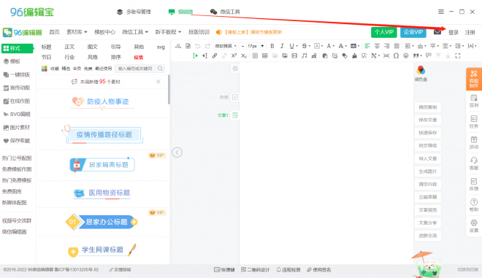The width and height of the screenshot is (482, 278).
Task: Click 企业VIP blue button
Action: pos(413,32)
